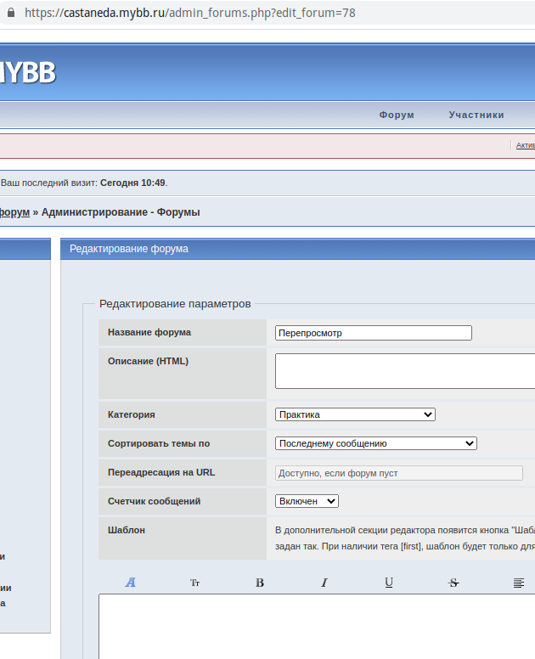
Task: Follow the breadcrumb link before Администрирование
Action: click(14, 212)
